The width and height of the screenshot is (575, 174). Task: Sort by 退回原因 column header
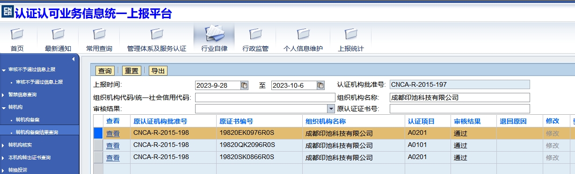tap(513, 121)
